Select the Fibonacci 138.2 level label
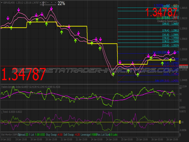This screenshot has height=142, width=189. coord(170,41)
